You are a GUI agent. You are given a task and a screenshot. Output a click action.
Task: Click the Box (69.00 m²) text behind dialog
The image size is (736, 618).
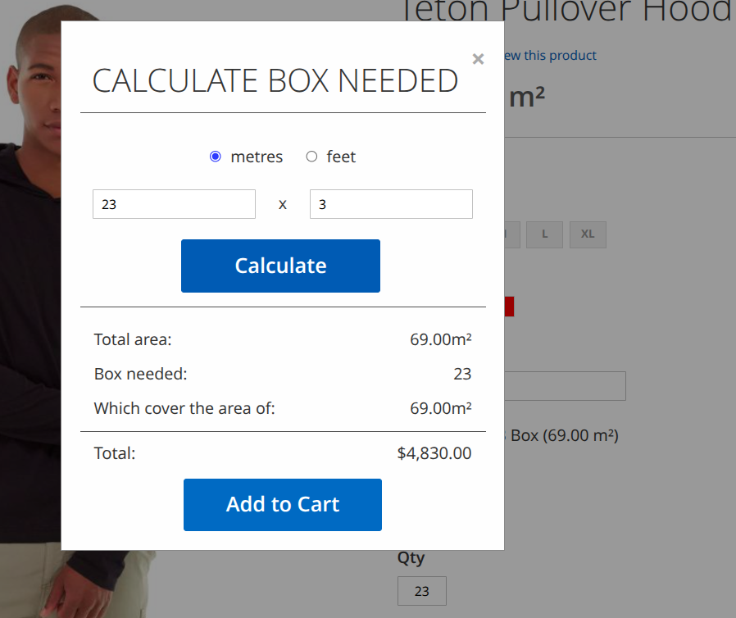click(x=564, y=435)
